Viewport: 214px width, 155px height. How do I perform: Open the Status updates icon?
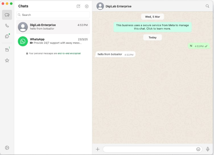coord(7,36)
